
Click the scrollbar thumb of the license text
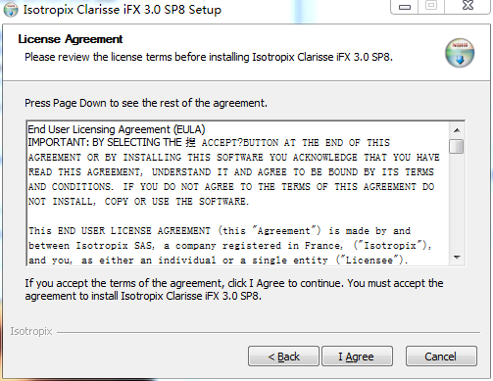(456, 146)
